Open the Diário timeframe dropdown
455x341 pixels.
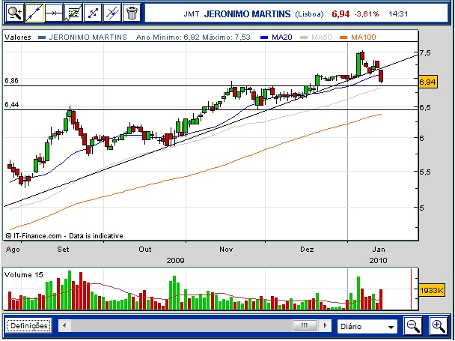tap(367, 327)
